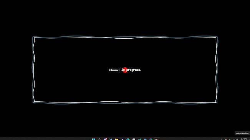250x140 pixels.
Task: Open the blue taskbar app next to the badged one
Action: click(111, 139)
